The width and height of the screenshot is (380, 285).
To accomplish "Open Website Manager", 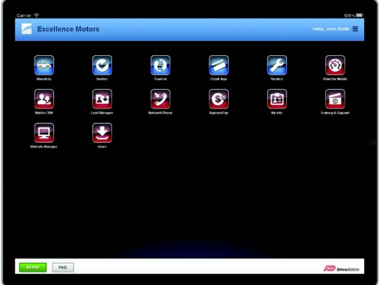I will [x=44, y=132].
